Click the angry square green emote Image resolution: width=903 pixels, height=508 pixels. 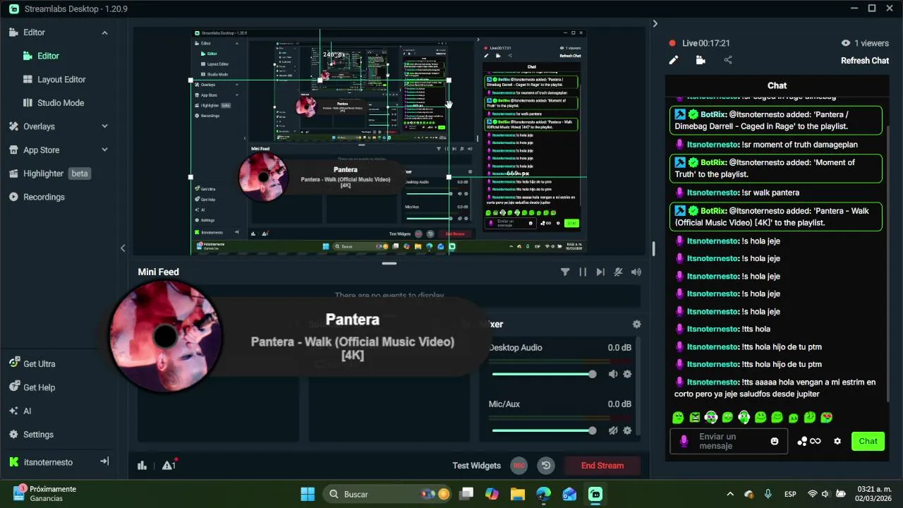pos(695,418)
